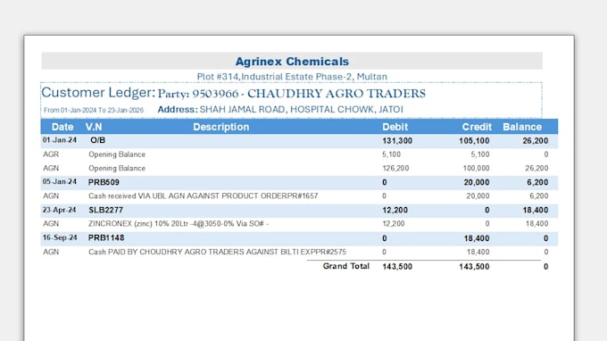Click the Grand Total debit 143,500
607x341 pixels.
(x=397, y=267)
